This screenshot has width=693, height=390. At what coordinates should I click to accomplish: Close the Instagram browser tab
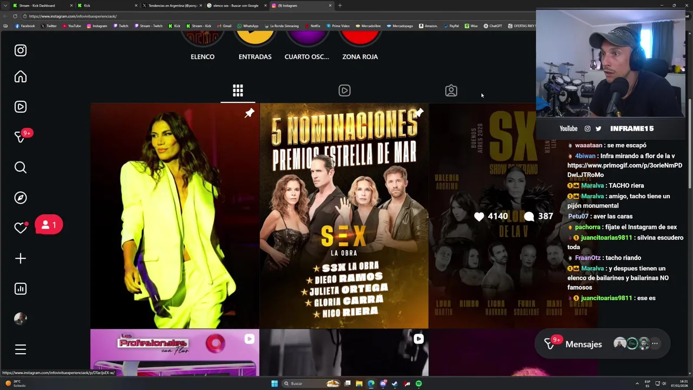(x=330, y=5)
